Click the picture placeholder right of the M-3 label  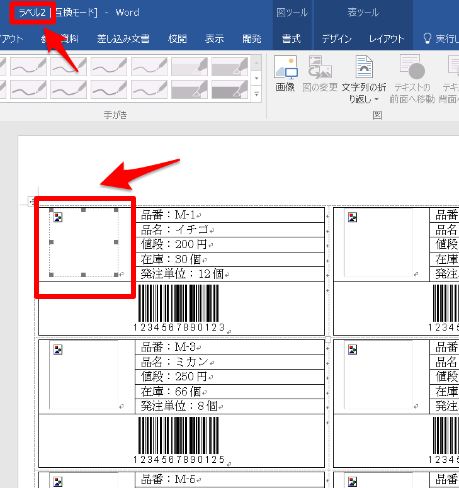click(378, 375)
